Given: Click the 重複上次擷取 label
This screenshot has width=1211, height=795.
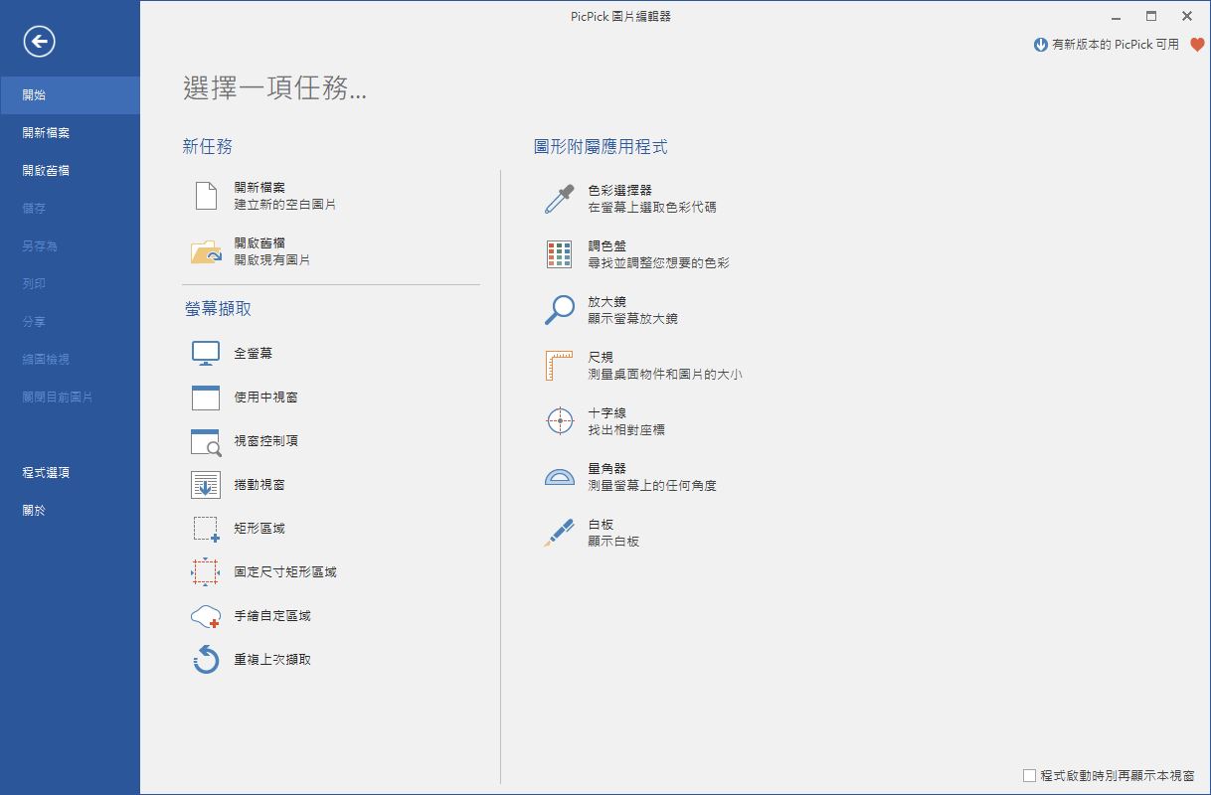Looking at the screenshot, I should 272,660.
